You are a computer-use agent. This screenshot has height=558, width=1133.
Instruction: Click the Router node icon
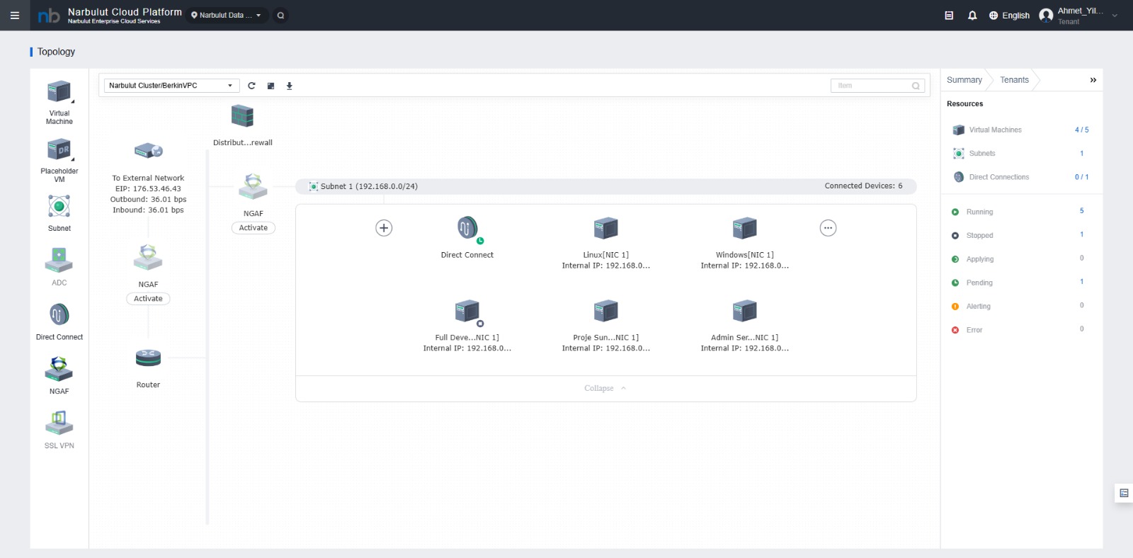[148, 358]
